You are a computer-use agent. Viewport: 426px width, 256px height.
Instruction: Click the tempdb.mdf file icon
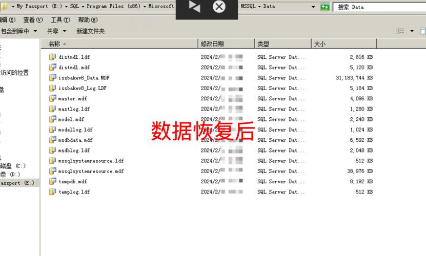(x=52, y=181)
